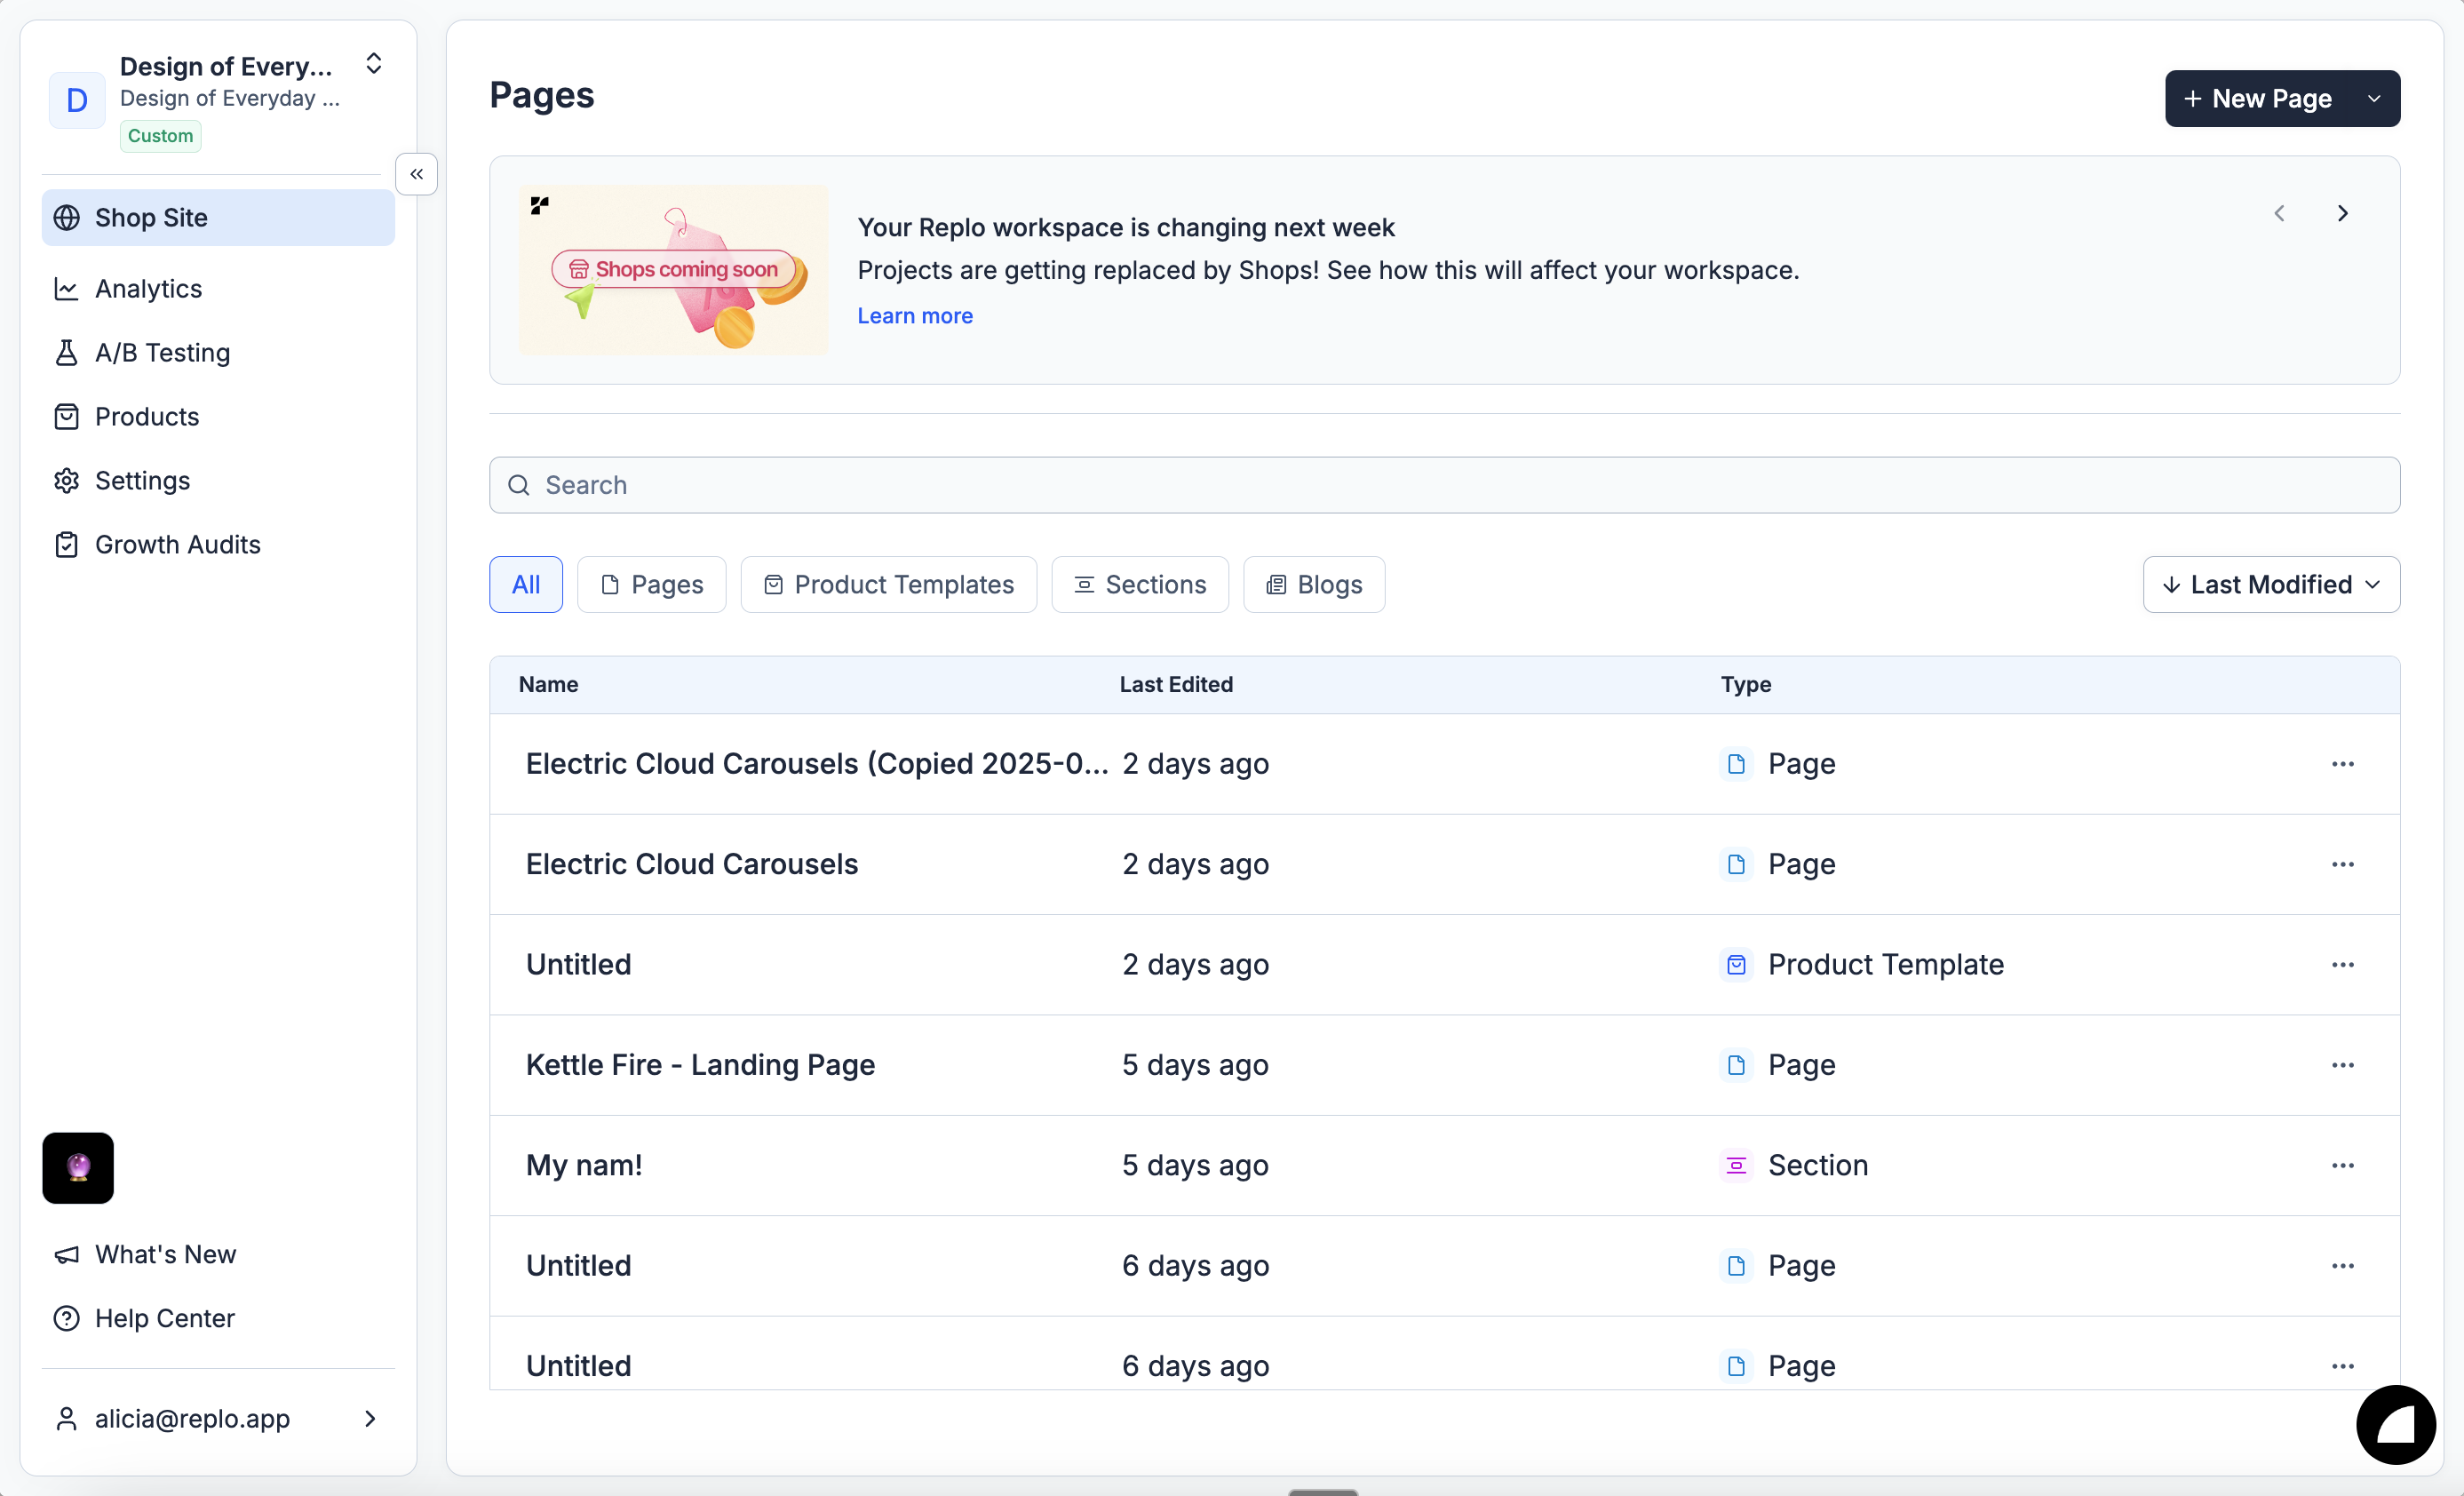Switch to the Sections filter tab
Screen dimensions: 2464x1496
tap(1139, 584)
